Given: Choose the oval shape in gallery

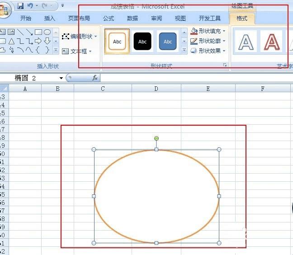Looking at the screenshot, I should [47, 32].
